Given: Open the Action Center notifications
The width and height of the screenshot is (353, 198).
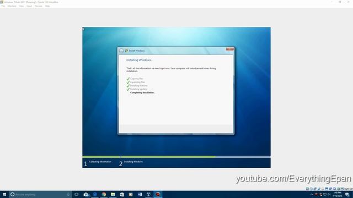Looking at the screenshot, I should [x=347, y=194].
